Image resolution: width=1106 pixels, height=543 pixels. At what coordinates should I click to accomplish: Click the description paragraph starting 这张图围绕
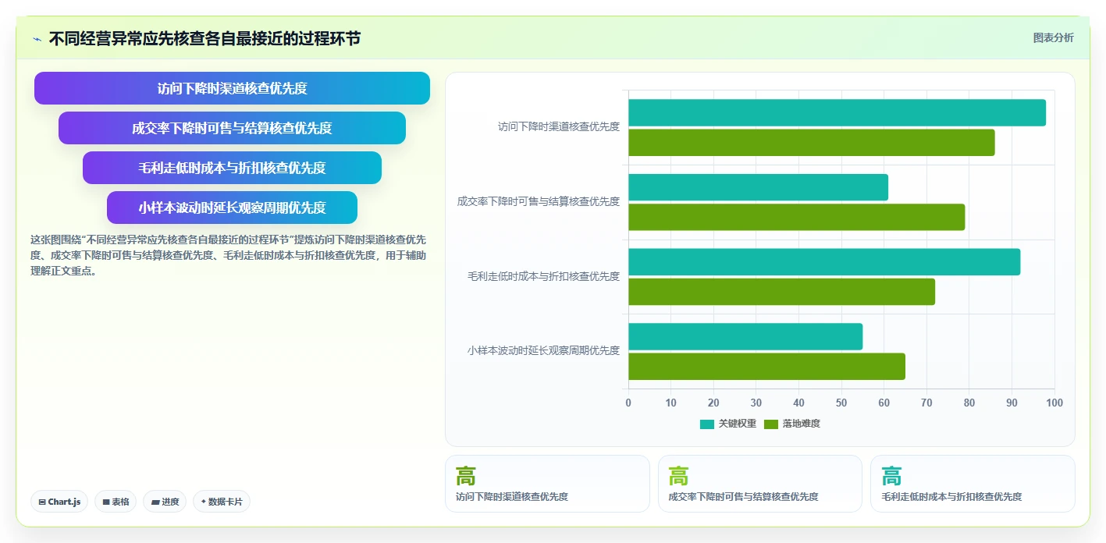click(x=228, y=255)
